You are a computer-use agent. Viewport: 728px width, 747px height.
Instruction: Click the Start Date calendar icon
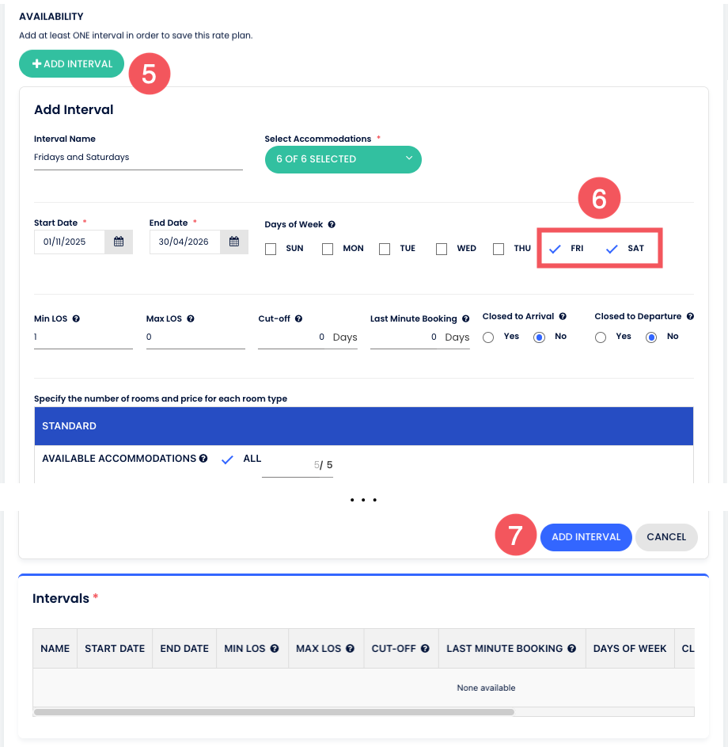(x=119, y=242)
